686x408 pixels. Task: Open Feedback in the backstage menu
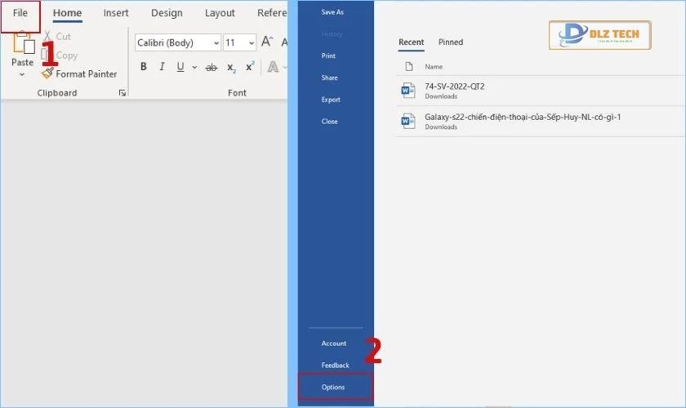coord(336,366)
